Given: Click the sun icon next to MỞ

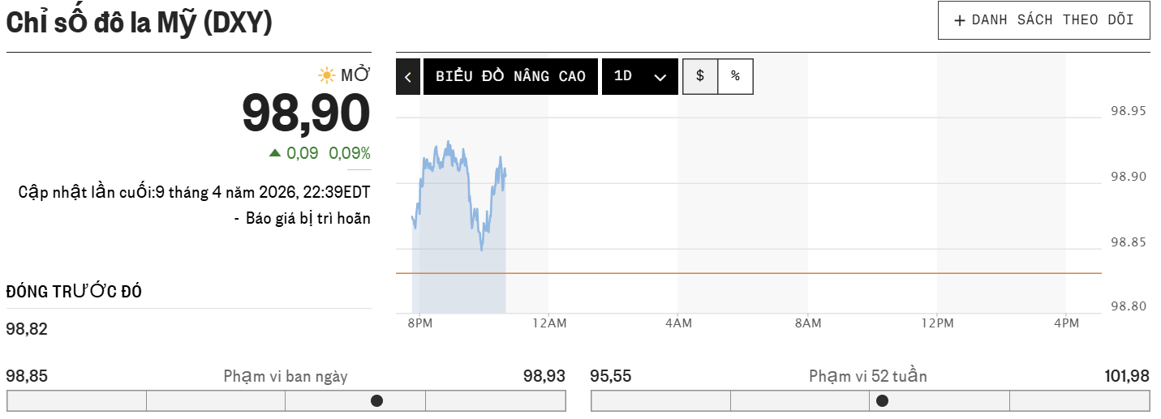Looking at the screenshot, I should (327, 75).
